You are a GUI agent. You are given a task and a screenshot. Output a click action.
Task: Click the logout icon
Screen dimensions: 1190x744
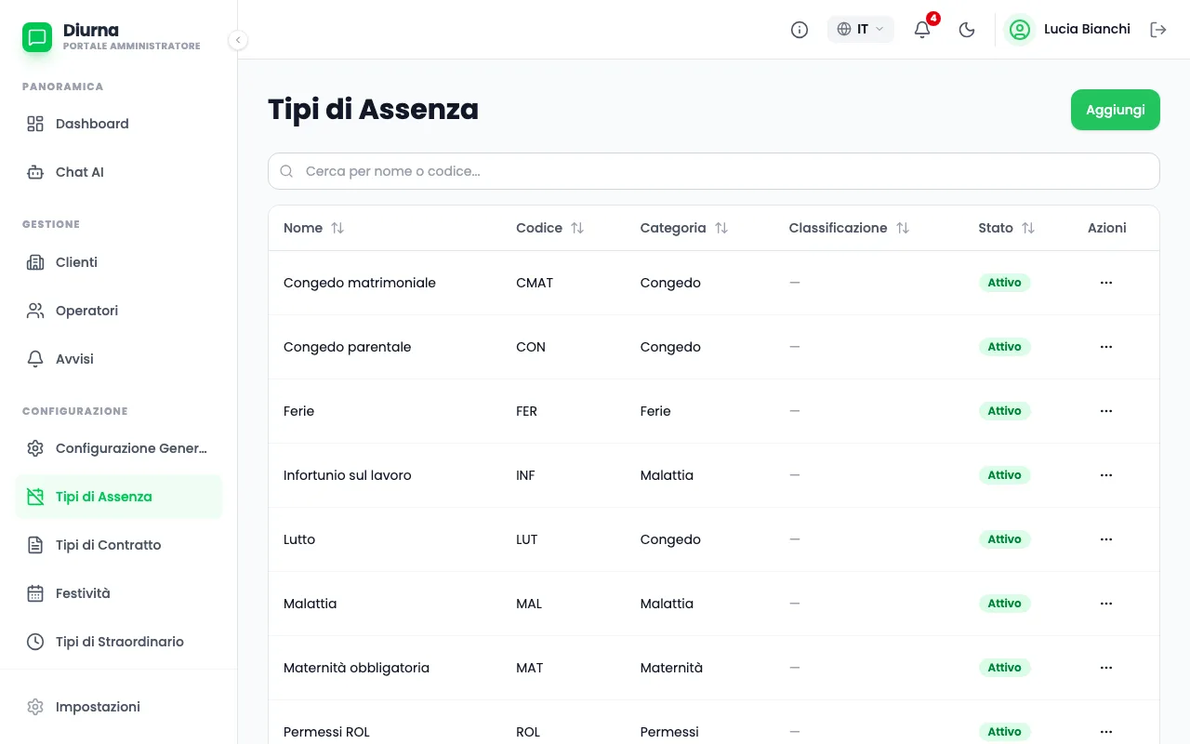coord(1158,30)
